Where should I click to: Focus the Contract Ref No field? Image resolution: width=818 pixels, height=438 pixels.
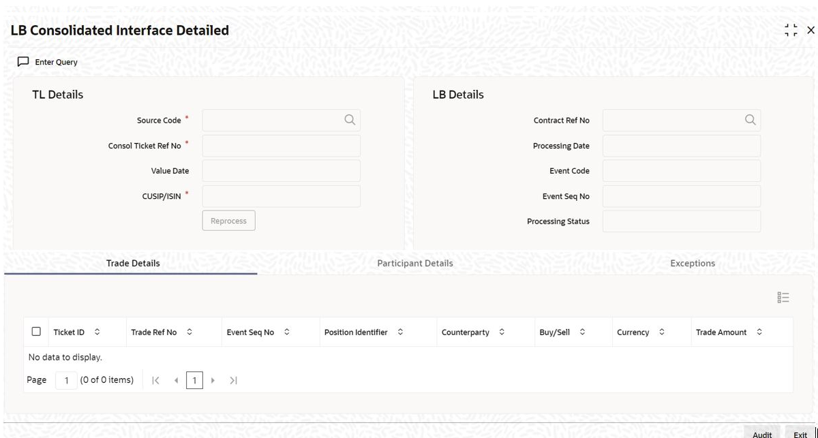click(682, 120)
